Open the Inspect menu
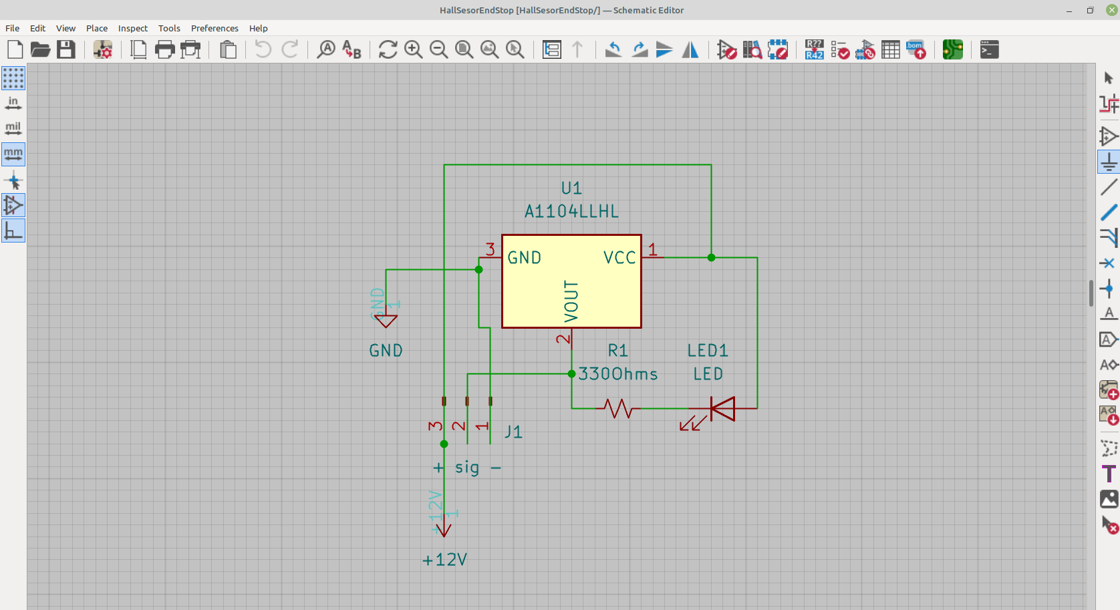1120x610 pixels. pyautogui.click(x=132, y=28)
